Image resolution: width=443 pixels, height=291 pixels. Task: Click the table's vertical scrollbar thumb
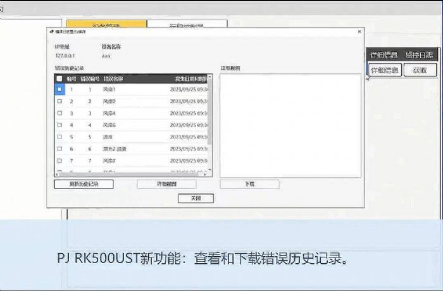tap(209, 111)
